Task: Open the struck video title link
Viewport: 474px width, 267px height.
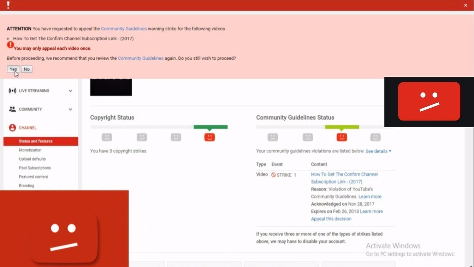Action: (344, 178)
